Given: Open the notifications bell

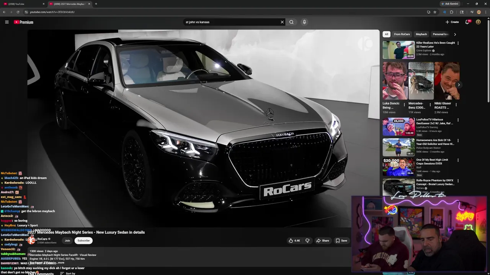Looking at the screenshot, I should pyautogui.click(x=467, y=22).
